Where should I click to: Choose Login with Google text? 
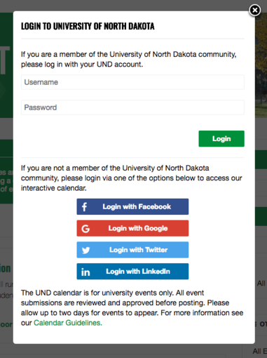pyautogui.click(x=138, y=228)
